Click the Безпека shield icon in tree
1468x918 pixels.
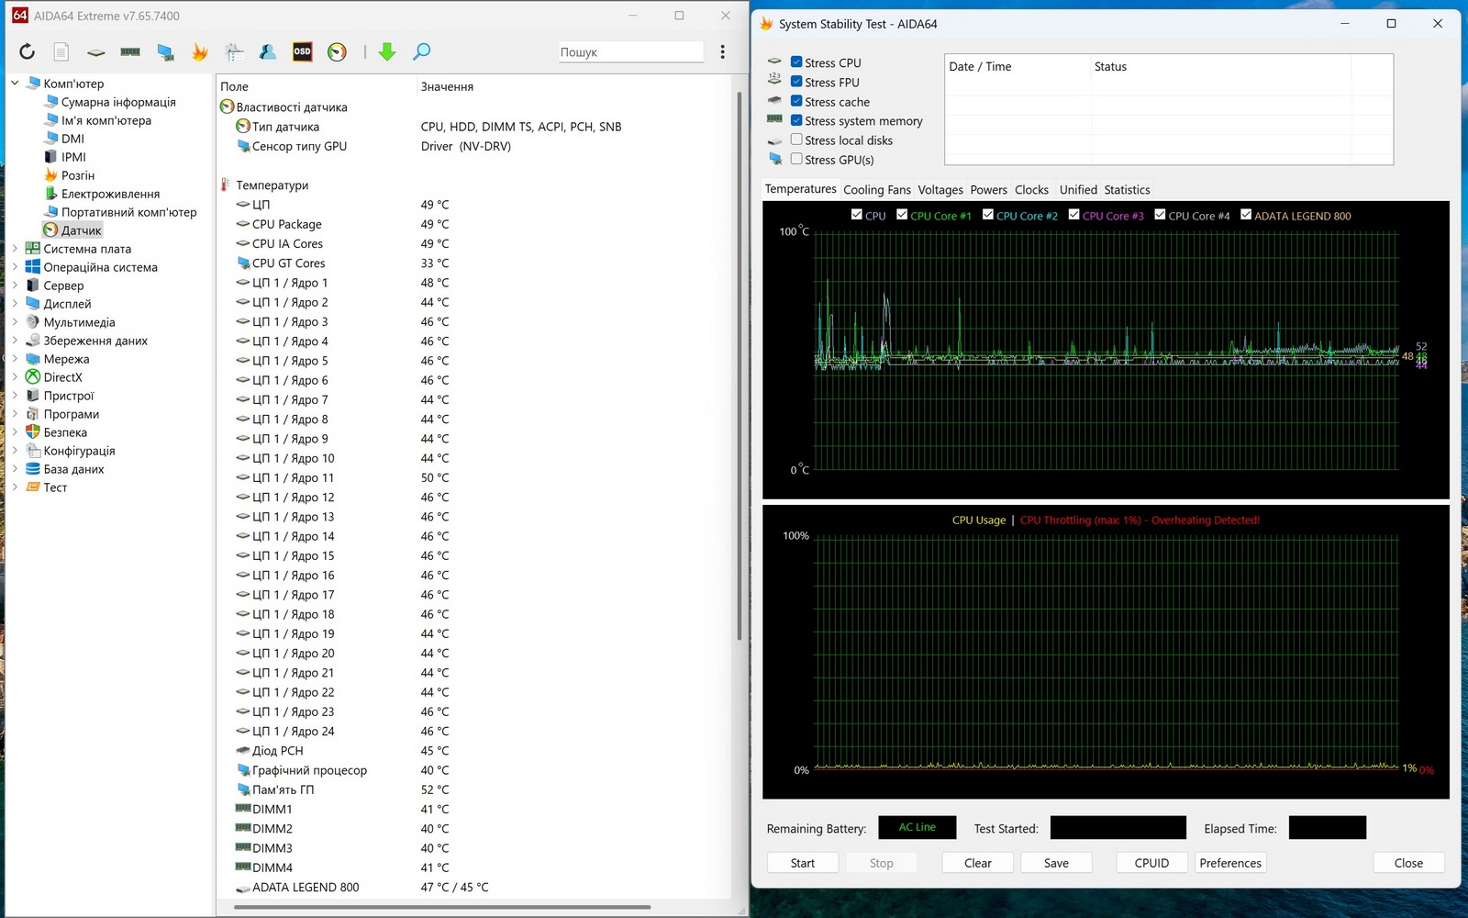(x=33, y=432)
